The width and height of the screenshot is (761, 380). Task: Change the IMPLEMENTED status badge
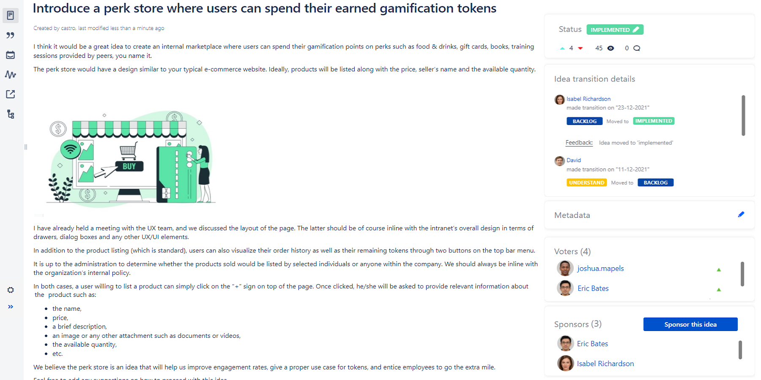615,30
